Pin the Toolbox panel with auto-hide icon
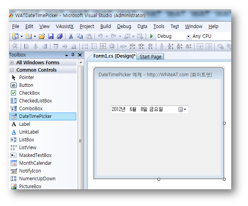Viewport: 248px width, 206px height. [73, 55]
